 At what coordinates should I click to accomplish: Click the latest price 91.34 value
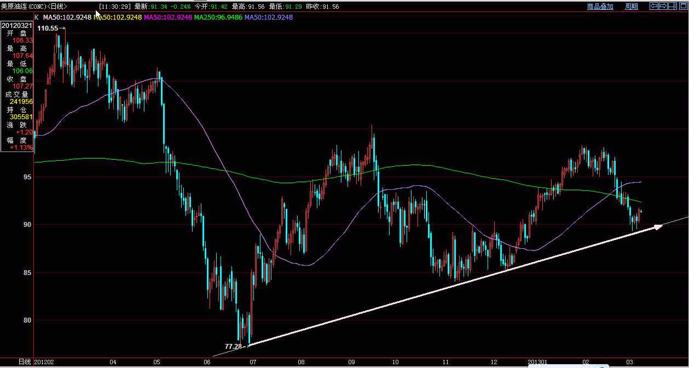pyautogui.click(x=159, y=7)
